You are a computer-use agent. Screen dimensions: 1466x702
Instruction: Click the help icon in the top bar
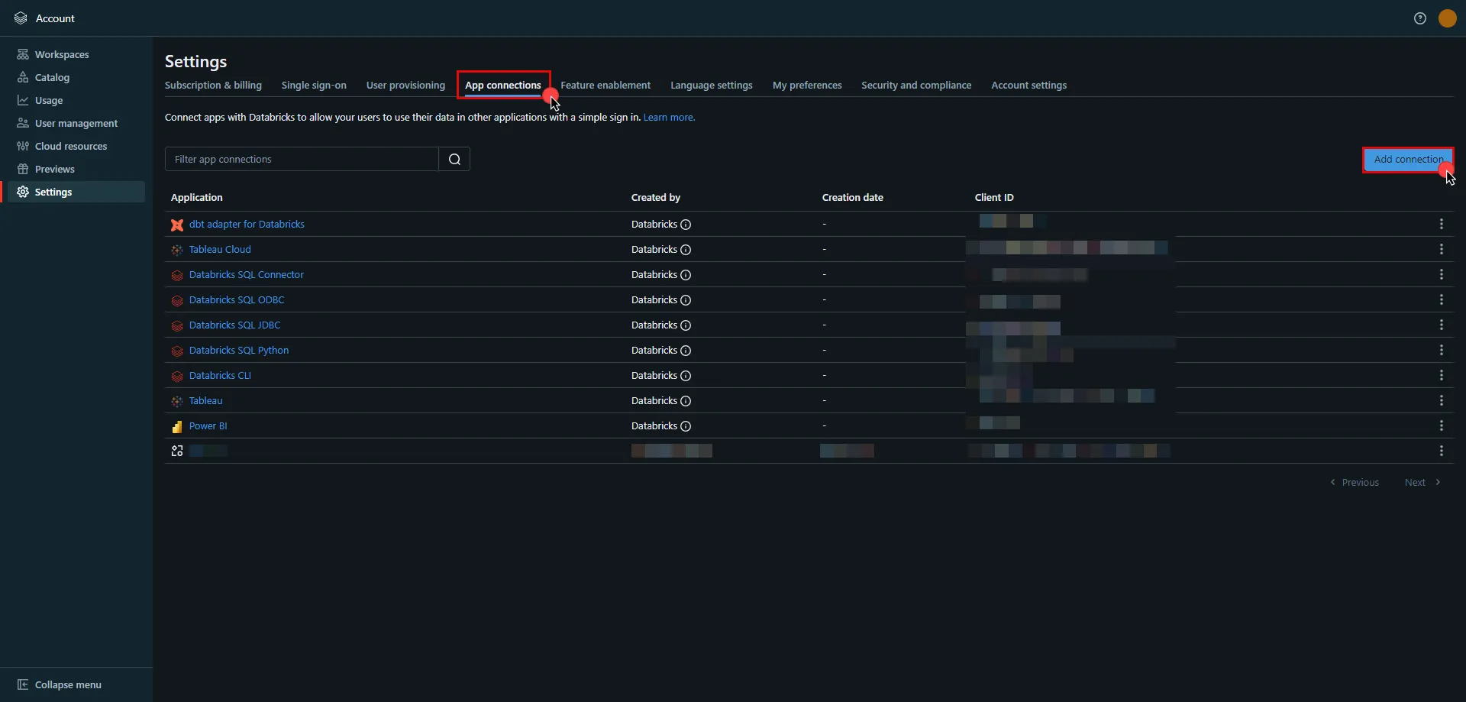[x=1419, y=18]
